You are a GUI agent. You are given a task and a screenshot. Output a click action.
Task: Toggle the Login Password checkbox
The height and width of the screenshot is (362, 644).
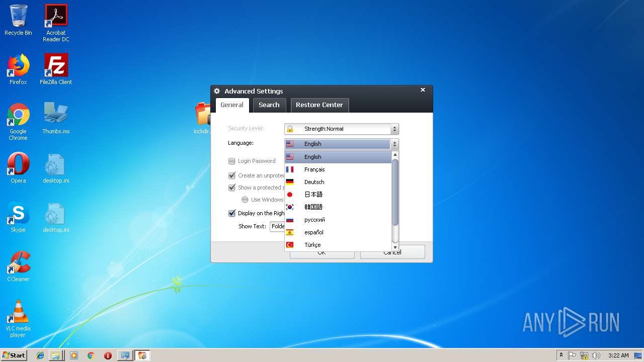click(x=232, y=161)
